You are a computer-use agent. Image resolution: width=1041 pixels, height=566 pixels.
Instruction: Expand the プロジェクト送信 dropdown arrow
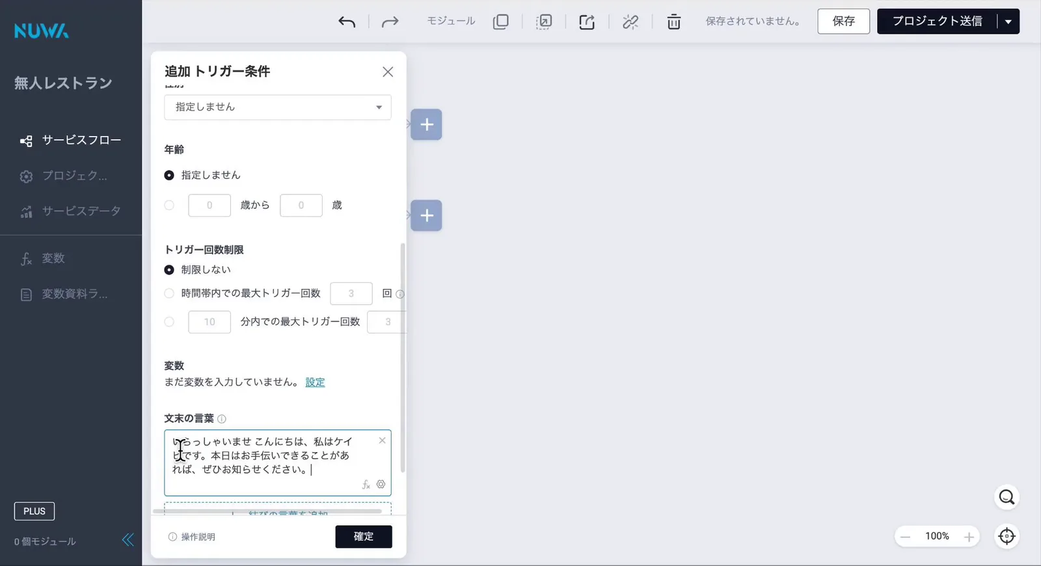1008,21
